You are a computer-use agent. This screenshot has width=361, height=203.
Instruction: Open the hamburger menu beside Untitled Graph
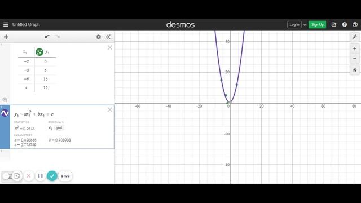click(6, 24)
